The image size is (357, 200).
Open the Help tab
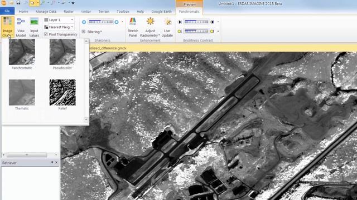click(x=140, y=11)
